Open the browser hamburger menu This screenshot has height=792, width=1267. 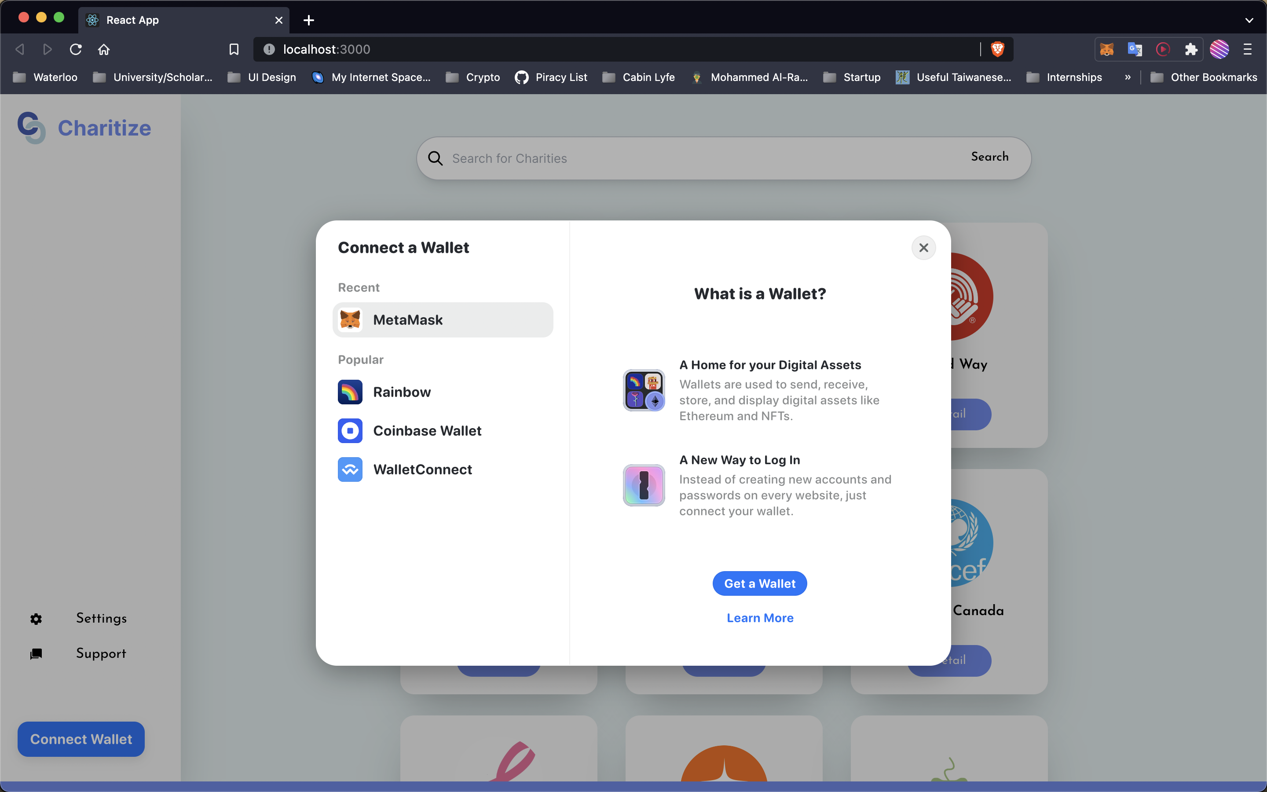[1248, 49]
